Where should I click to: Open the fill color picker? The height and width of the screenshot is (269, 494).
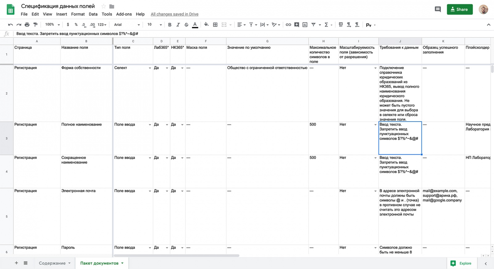[x=206, y=25]
